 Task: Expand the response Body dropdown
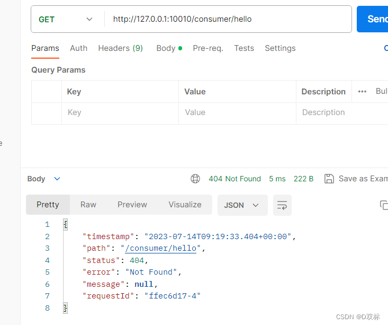(x=44, y=179)
